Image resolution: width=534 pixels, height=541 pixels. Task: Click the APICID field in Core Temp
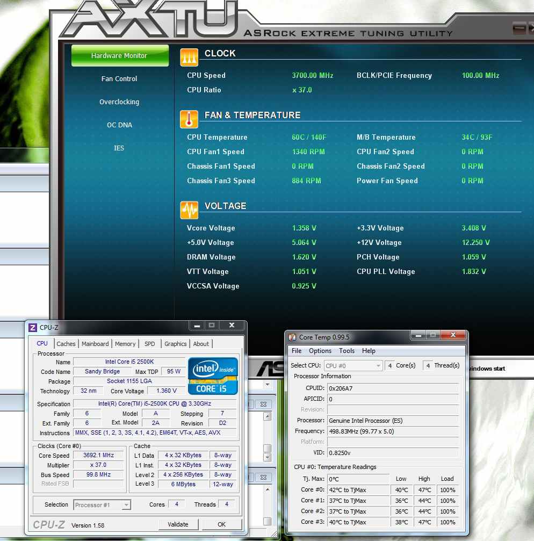coord(393,399)
